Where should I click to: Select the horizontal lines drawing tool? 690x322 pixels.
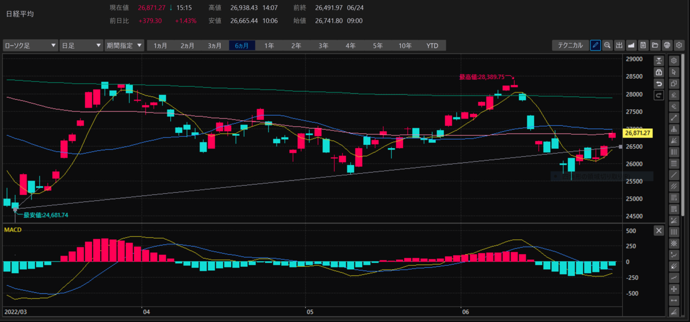point(674,163)
